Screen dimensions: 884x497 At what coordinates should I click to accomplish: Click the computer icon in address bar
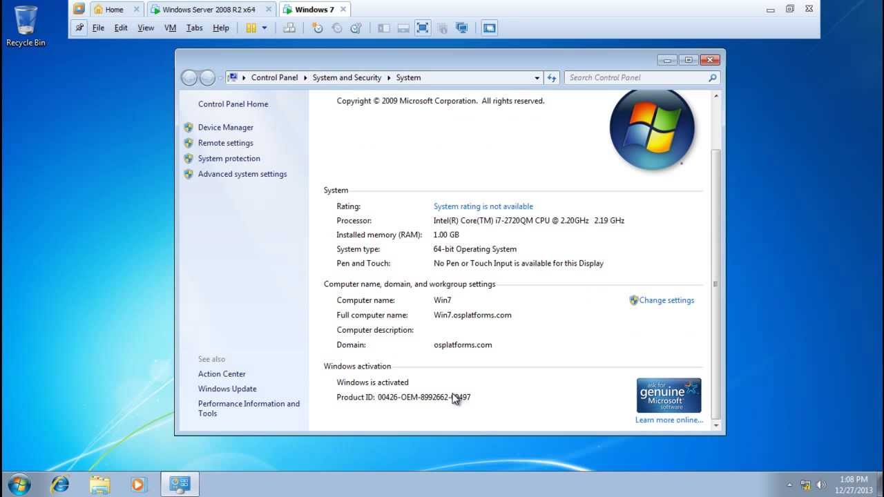pyautogui.click(x=233, y=77)
